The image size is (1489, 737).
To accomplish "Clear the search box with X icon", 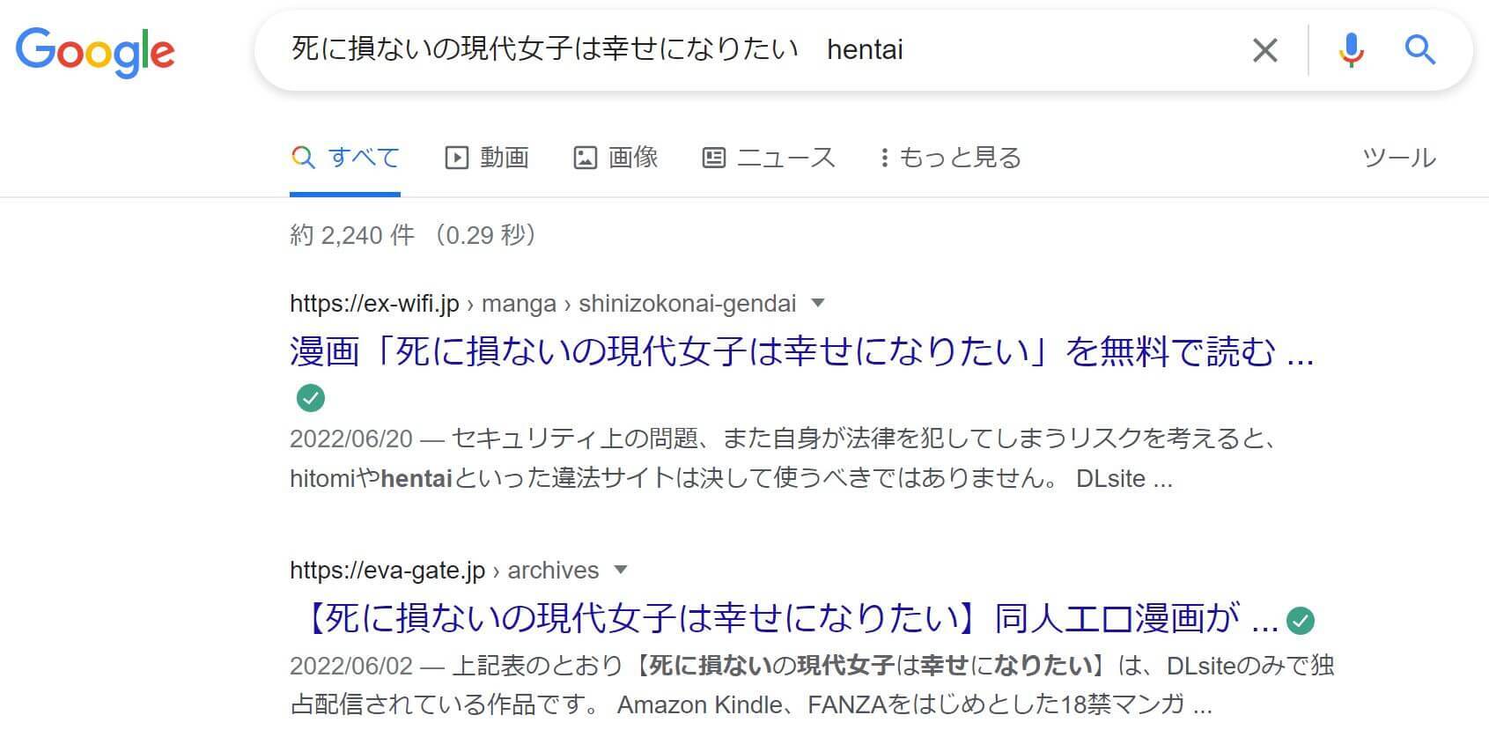I will point(1264,50).
